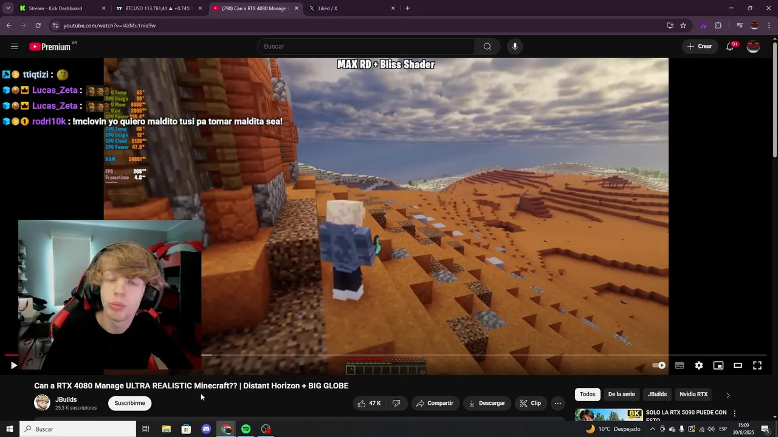Bookmark this page with the star
The height and width of the screenshot is (437, 778).
point(683,25)
